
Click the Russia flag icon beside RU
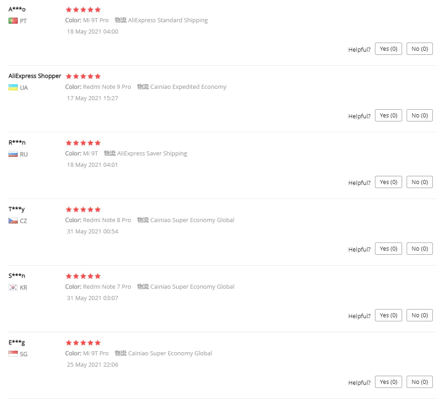[13, 154]
